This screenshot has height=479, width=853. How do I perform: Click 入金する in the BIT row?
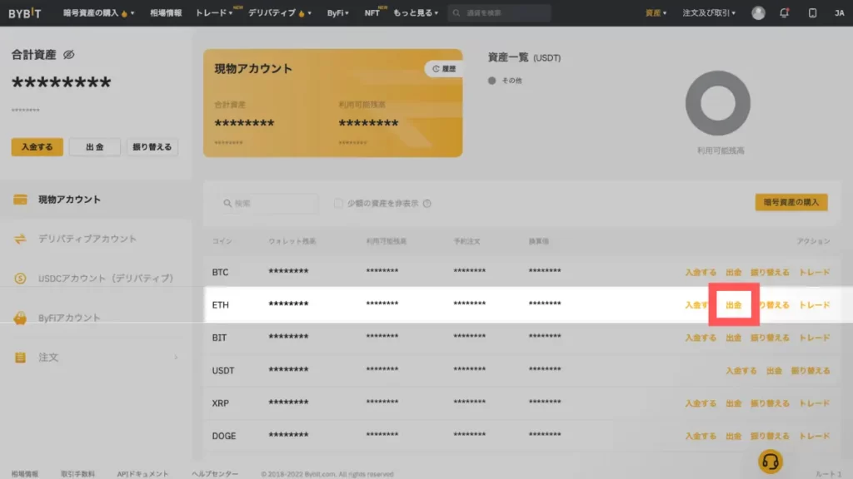click(x=700, y=338)
